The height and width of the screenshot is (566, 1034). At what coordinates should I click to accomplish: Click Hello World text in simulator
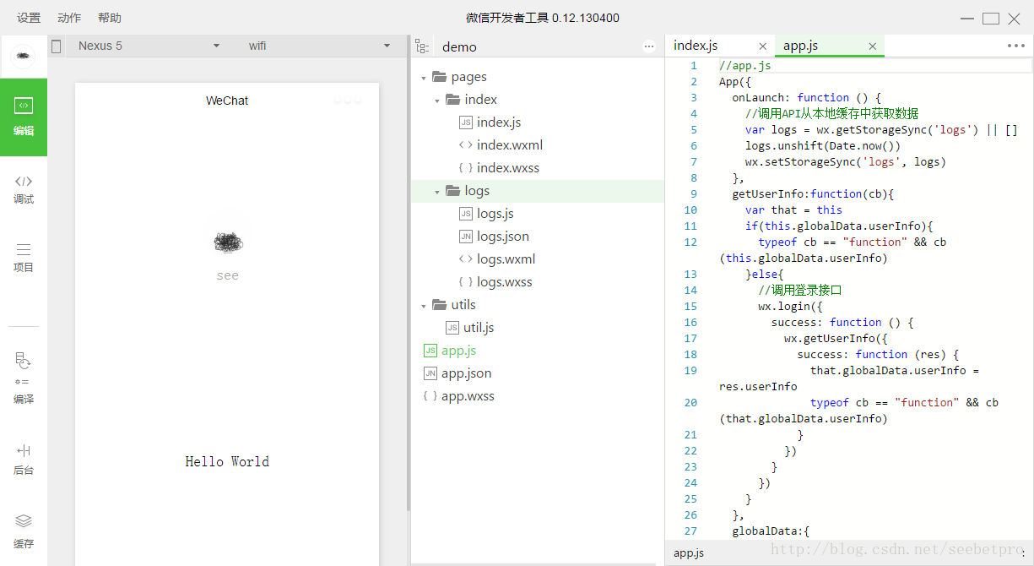227,461
